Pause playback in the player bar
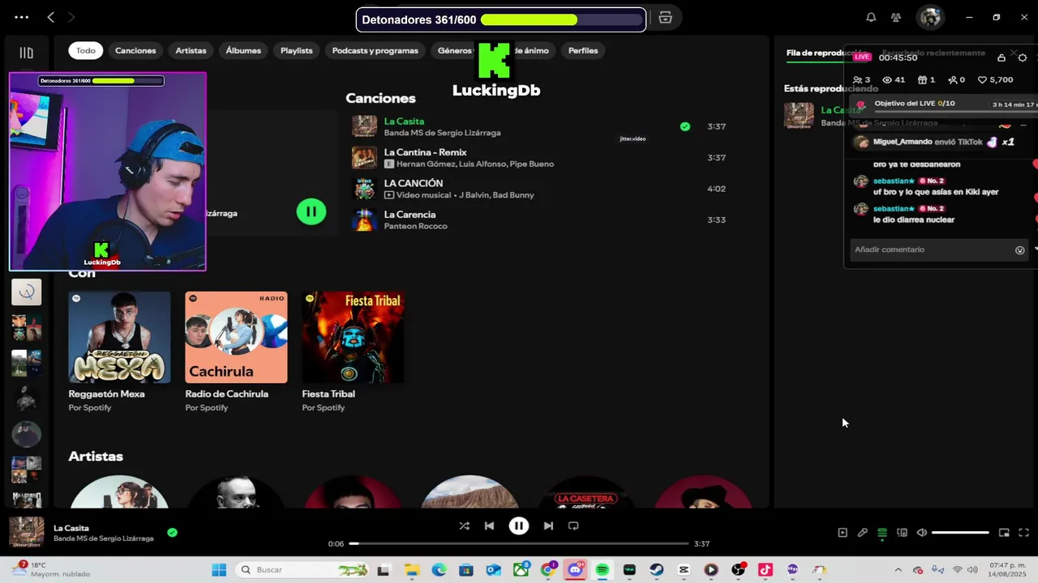Image resolution: width=1038 pixels, height=583 pixels. tap(519, 526)
